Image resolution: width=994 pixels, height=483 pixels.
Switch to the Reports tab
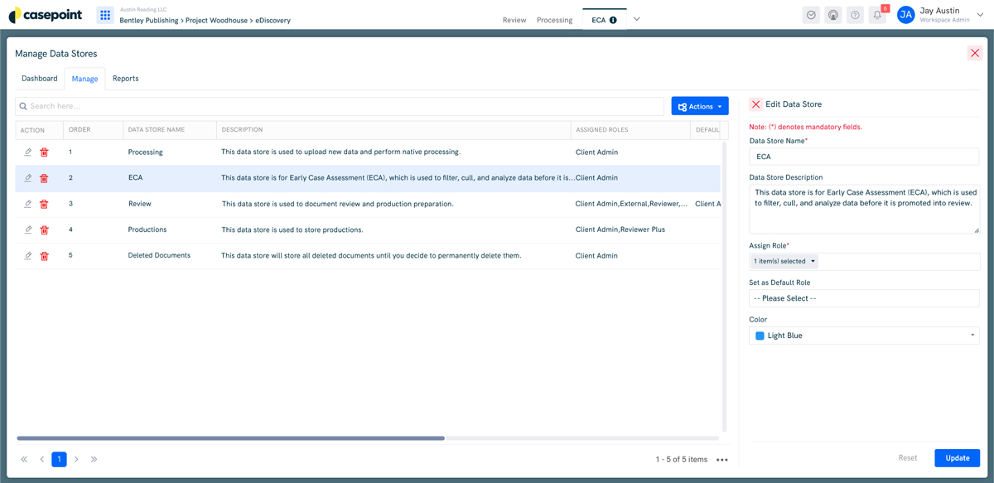125,78
